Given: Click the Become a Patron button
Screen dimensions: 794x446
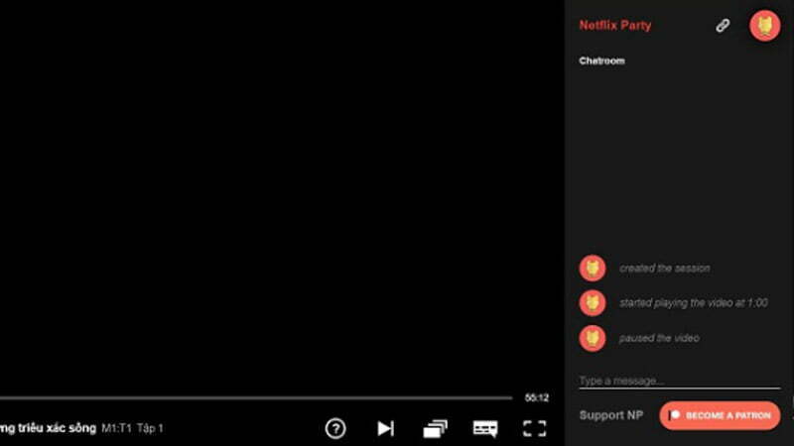Looking at the screenshot, I should point(720,415).
